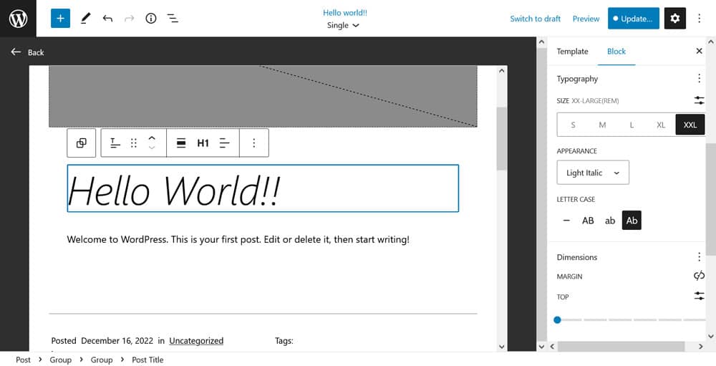Open the H1 heading level selector
716x366 pixels.
[203, 143]
